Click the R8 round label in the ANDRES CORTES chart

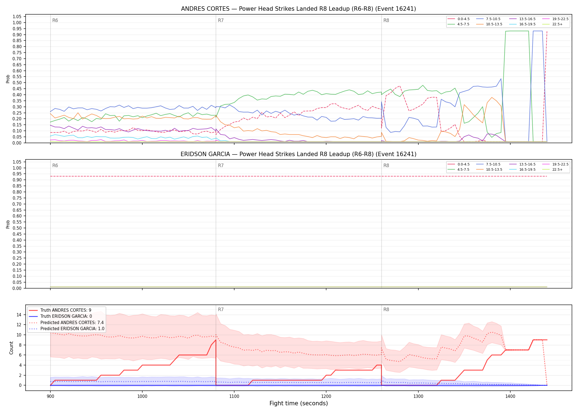point(386,20)
